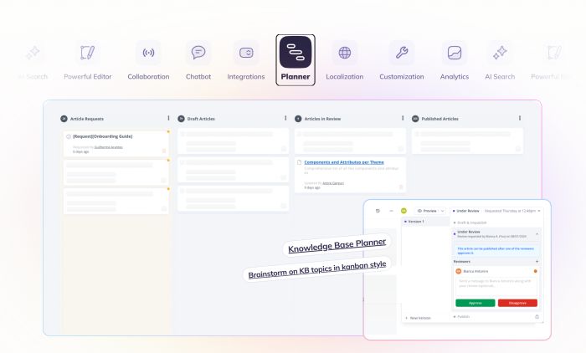The image size is (586, 353).
Task: Select the Planner feature tab
Action: click(296, 60)
